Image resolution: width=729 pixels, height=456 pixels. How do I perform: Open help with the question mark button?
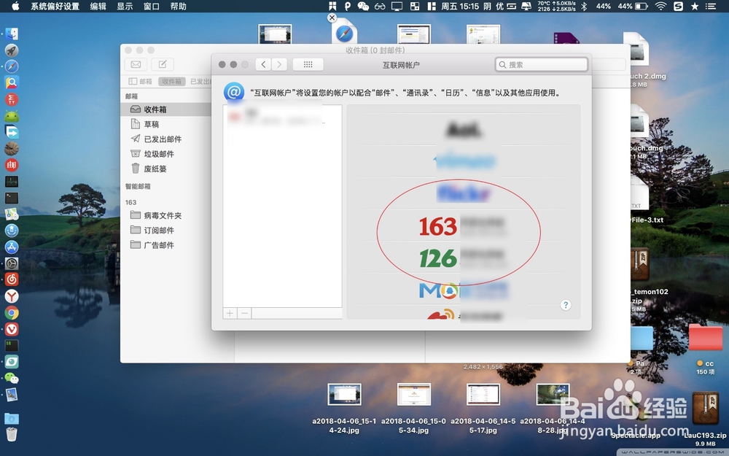[566, 305]
